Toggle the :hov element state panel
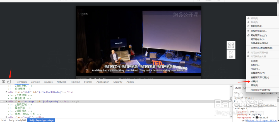 263,93
